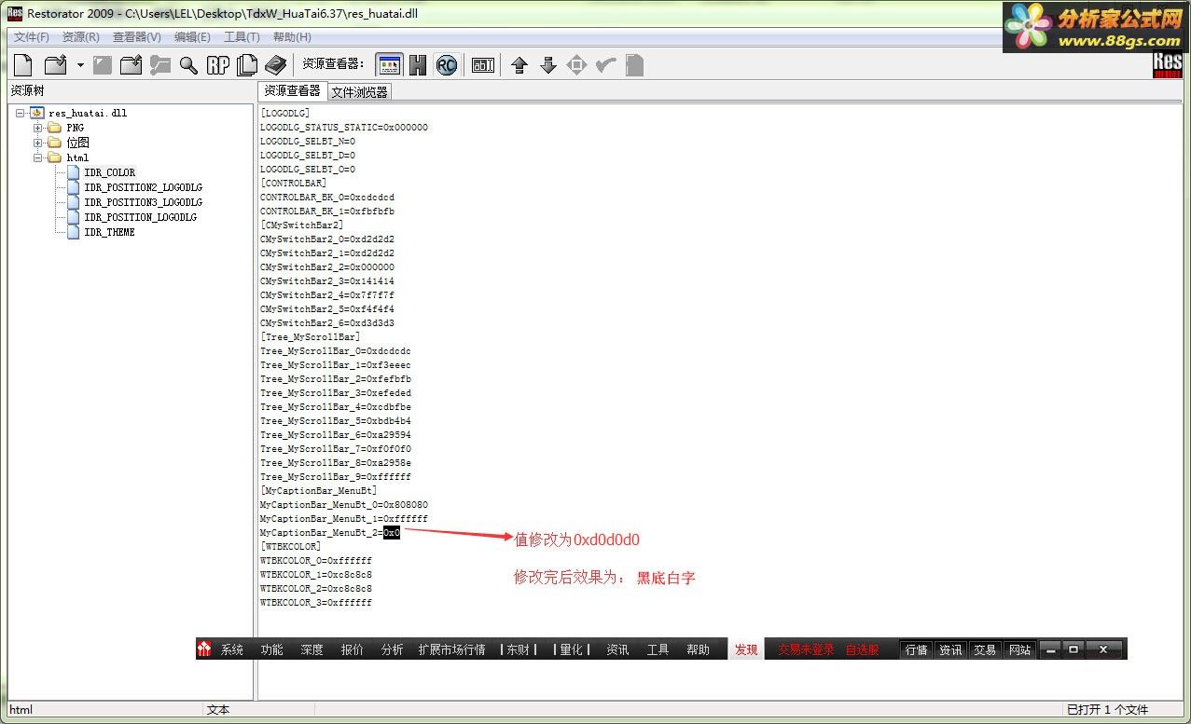The height and width of the screenshot is (724, 1191).
Task: Click the PNG folder icon
Action: click(x=54, y=128)
